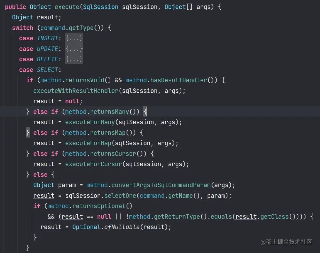Click the executeForMany method call
320x253 pixels.
point(90,122)
